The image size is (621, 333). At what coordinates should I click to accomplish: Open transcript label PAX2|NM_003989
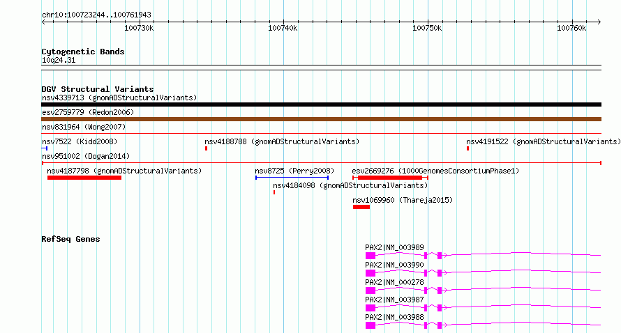click(x=394, y=247)
